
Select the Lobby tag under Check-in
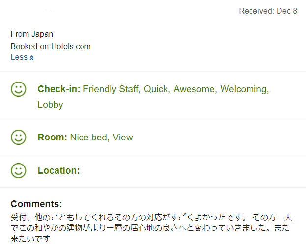coord(51,105)
